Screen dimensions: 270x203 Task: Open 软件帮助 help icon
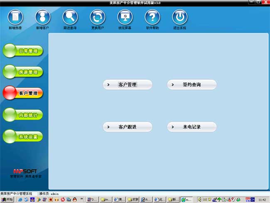click(152, 17)
